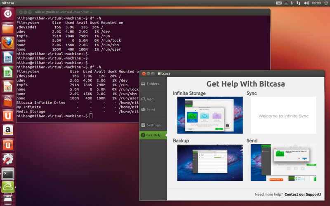Open Ubuntu One Music headphones icon

pos(8,145)
